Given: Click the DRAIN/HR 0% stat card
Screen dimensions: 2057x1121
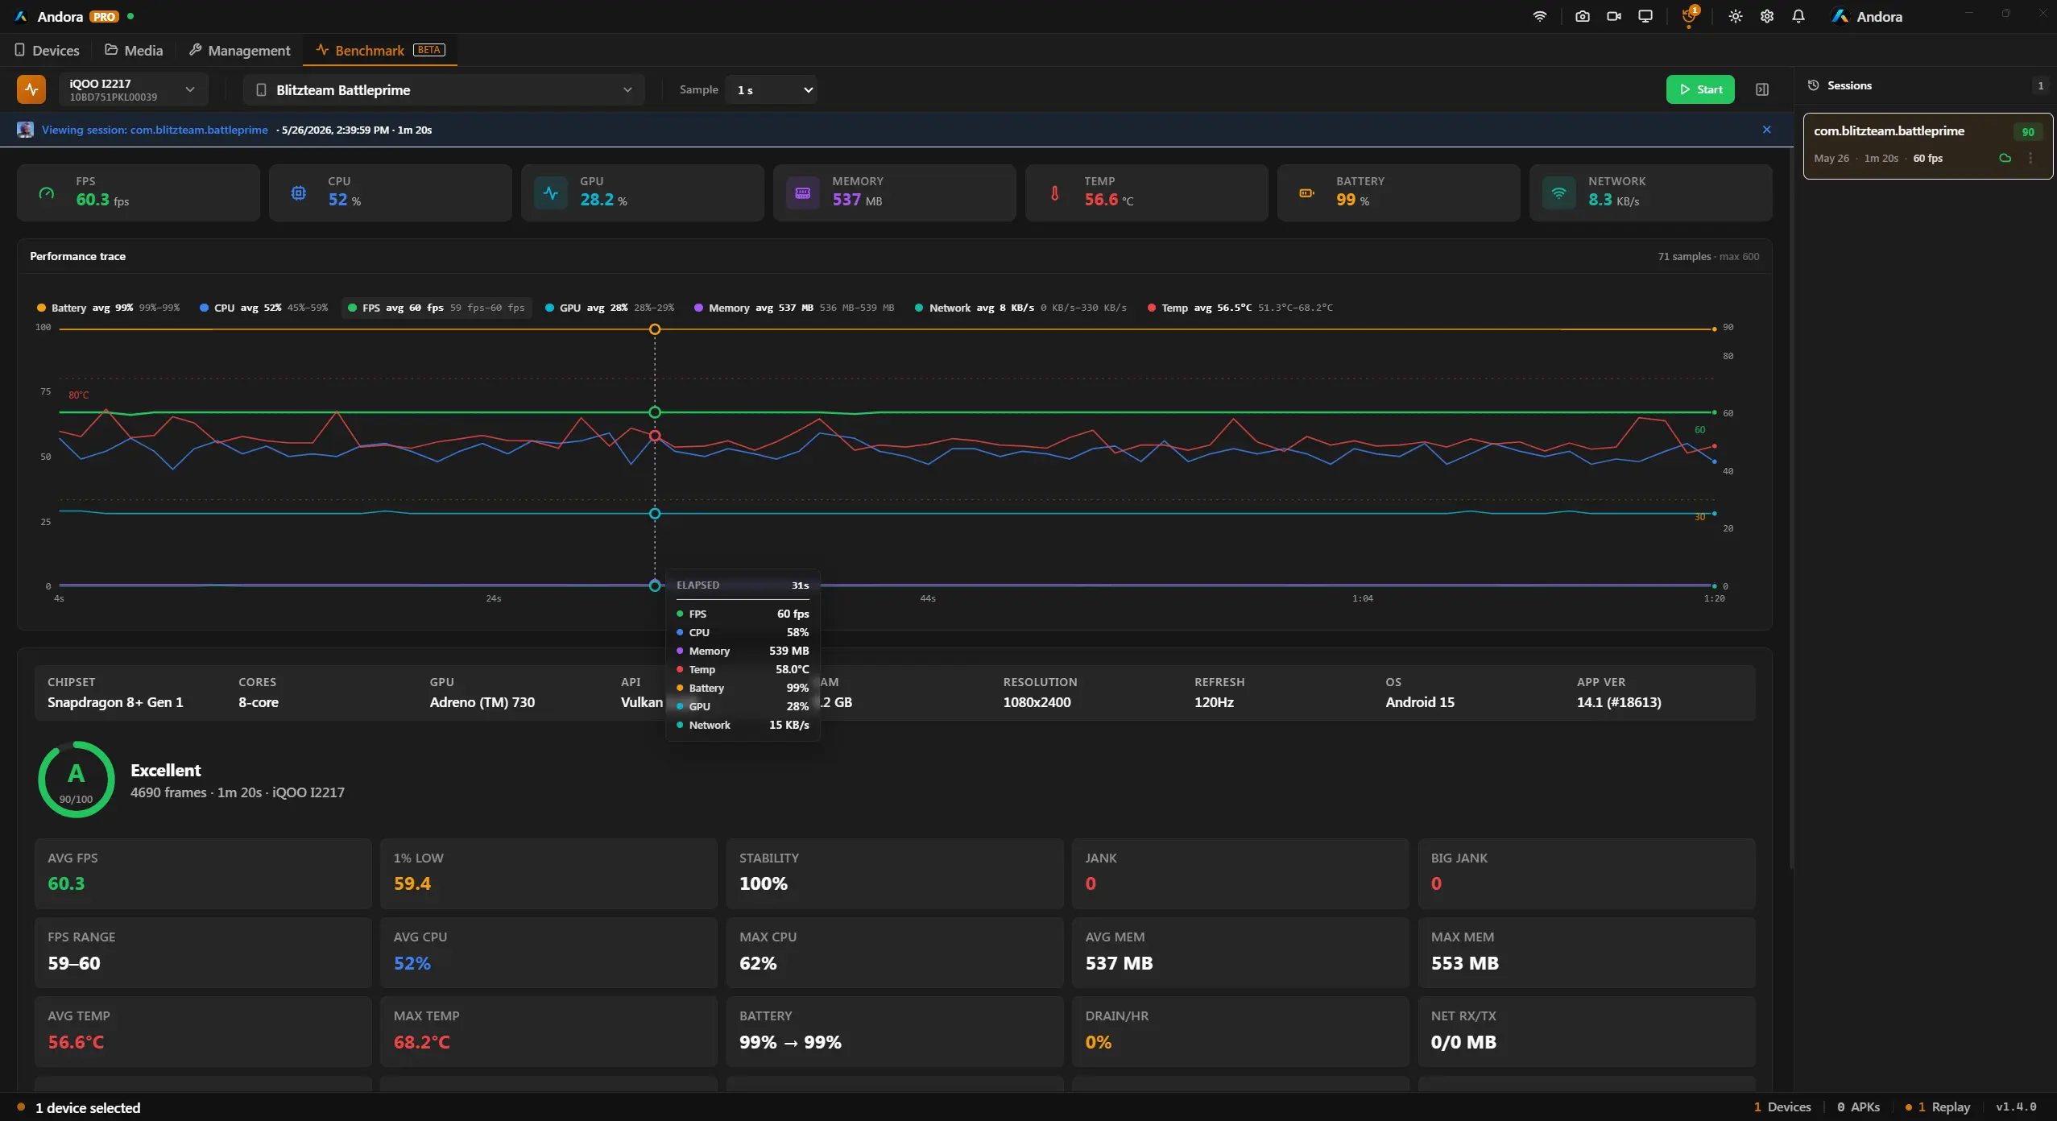Looking at the screenshot, I should pos(1240,1032).
